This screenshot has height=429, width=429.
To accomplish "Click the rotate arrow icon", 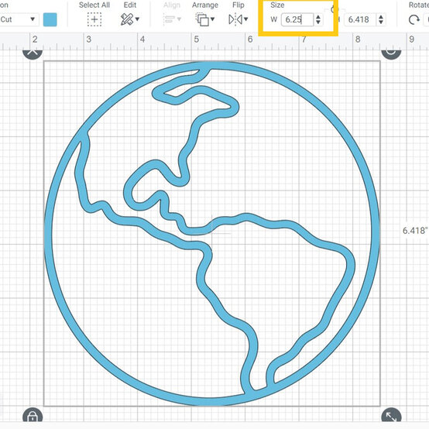I will [414, 19].
